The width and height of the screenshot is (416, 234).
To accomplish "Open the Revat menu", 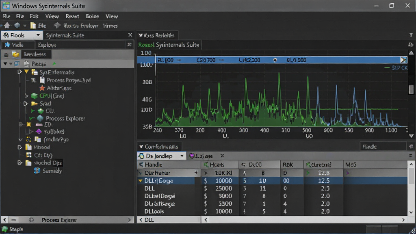I will click(x=72, y=16).
